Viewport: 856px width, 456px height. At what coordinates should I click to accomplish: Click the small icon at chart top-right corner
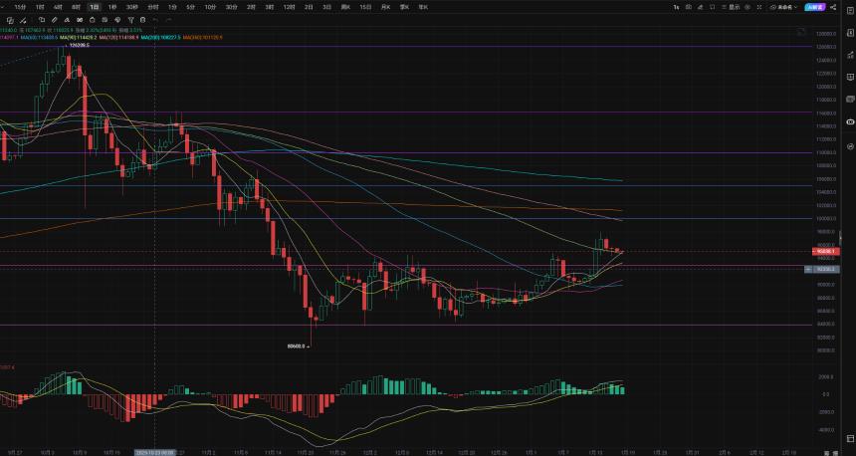coord(800,32)
